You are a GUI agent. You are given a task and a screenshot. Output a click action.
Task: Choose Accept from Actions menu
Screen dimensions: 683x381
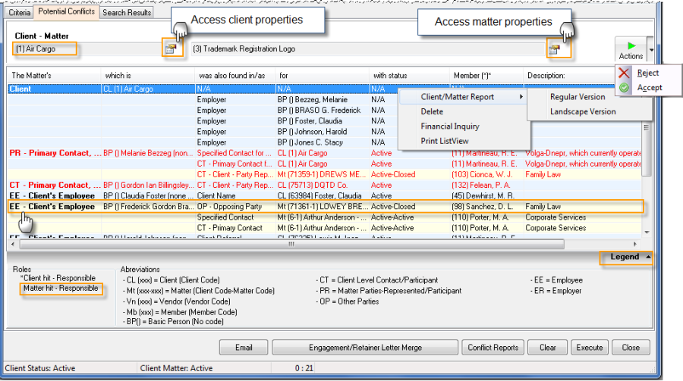pos(650,88)
